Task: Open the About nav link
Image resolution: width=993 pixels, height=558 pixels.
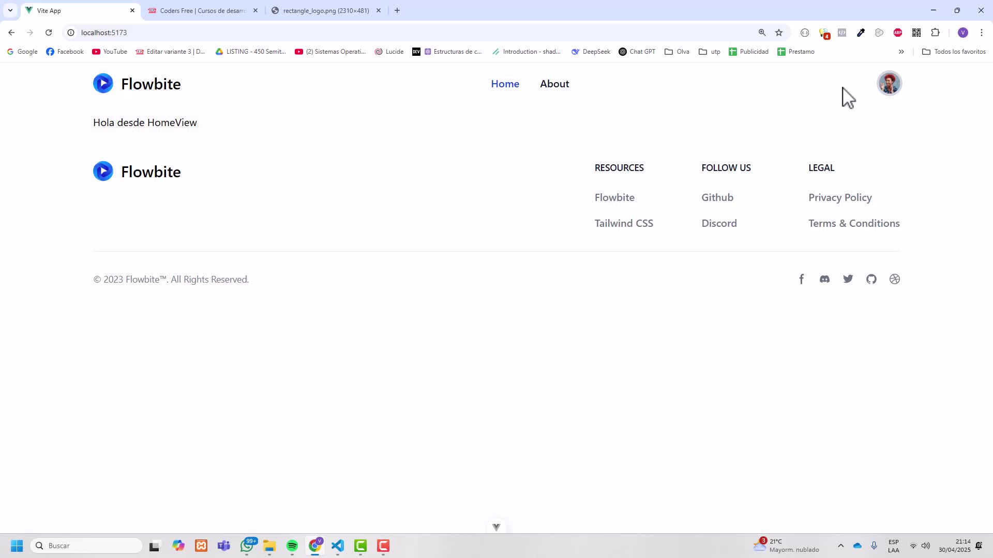Action: (554, 84)
